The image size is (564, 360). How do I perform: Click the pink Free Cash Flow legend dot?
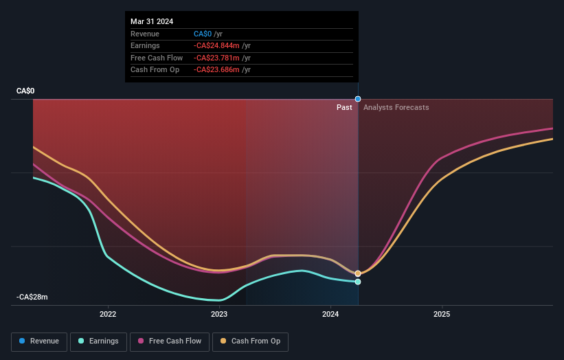pyautogui.click(x=141, y=341)
